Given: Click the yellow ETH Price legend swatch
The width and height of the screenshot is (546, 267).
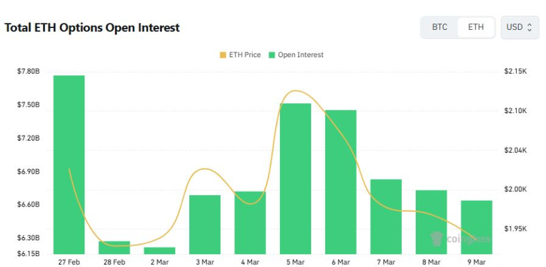Looking at the screenshot, I should [x=223, y=55].
